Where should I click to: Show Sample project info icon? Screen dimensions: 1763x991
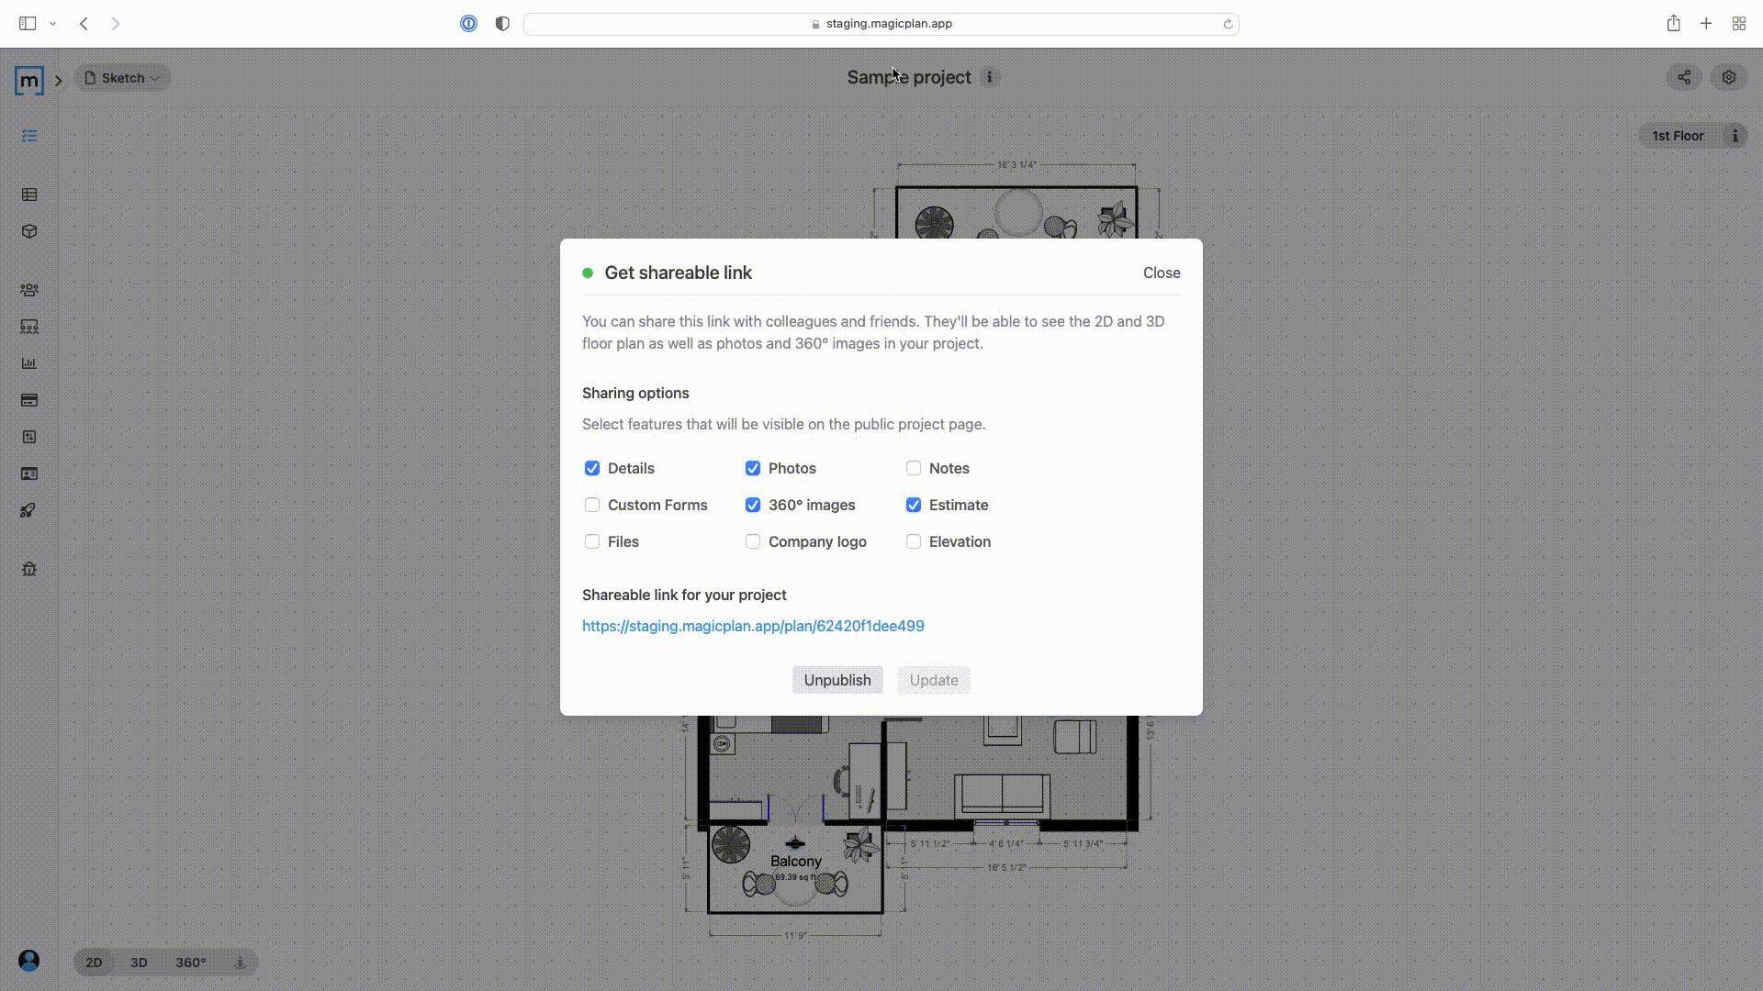(990, 77)
